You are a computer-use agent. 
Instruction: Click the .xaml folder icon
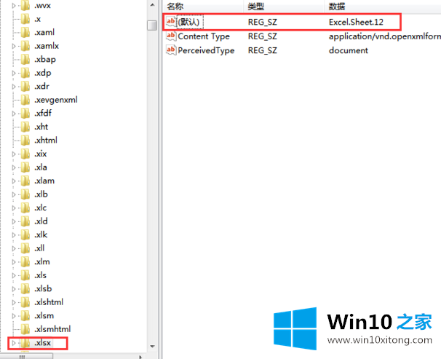[x=25, y=32]
